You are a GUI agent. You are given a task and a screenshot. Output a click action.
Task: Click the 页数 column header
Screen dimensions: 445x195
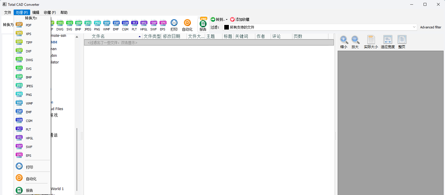click(x=310, y=36)
